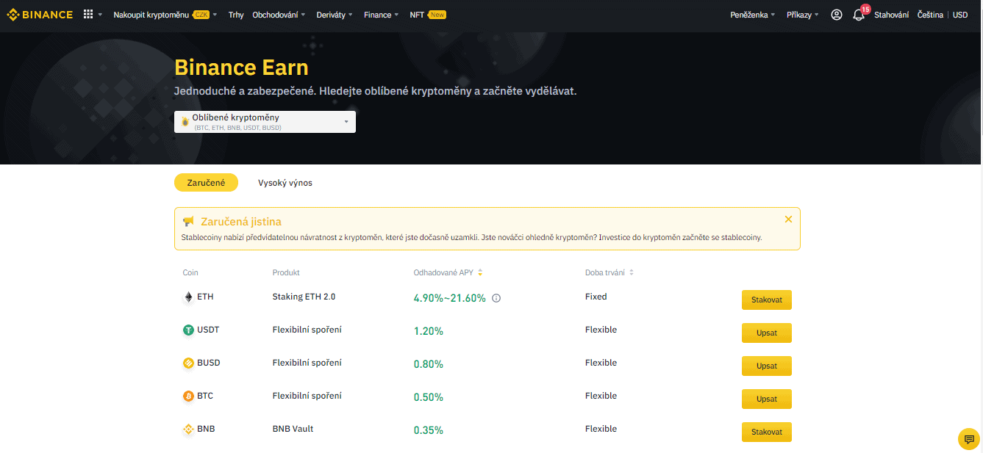Image resolution: width=983 pixels, height=453 pixels.
Task: Click Upsat button for USDT
Action: [x=766, y=333]
